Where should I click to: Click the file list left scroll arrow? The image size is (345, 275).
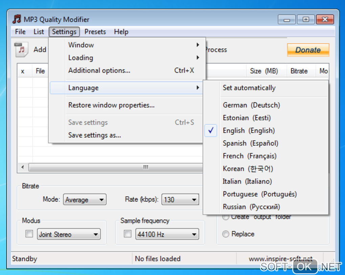23,167
